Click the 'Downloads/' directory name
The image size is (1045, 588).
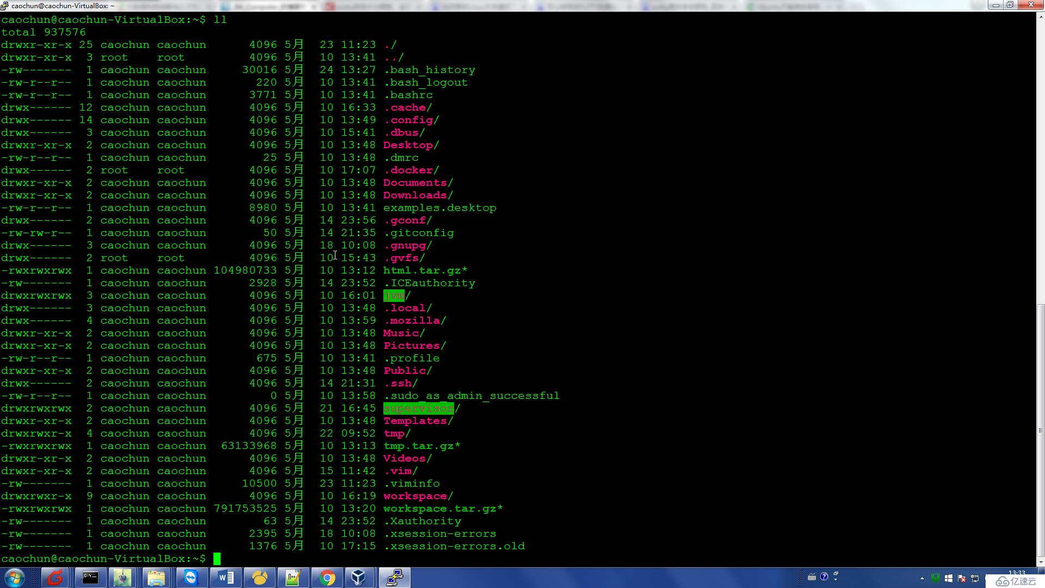[418, 195]
